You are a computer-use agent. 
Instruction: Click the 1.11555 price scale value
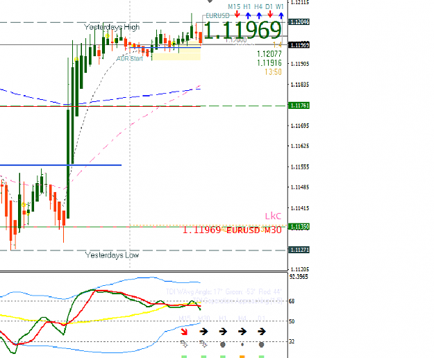pyautogui.click(x=300, y=167)
